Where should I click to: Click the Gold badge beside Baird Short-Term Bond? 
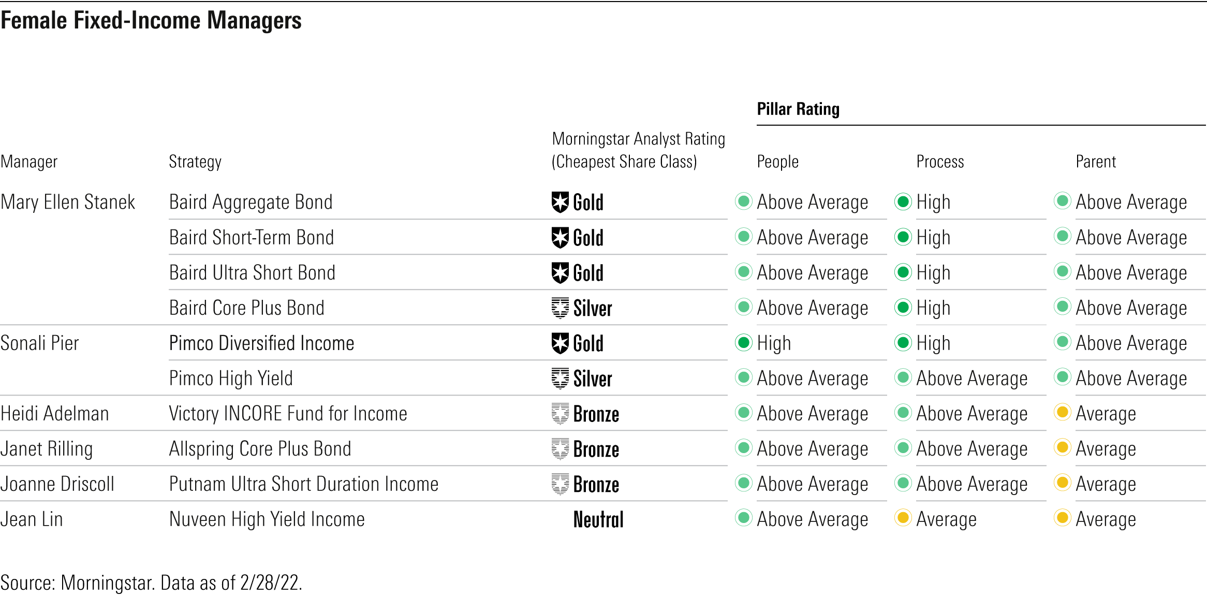pos(560,238)
